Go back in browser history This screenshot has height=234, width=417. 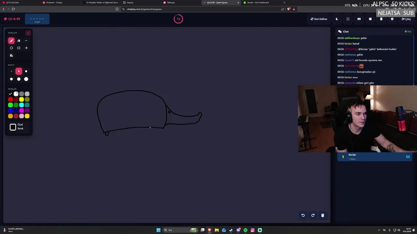pyautogui.click(x=4, y=9)
